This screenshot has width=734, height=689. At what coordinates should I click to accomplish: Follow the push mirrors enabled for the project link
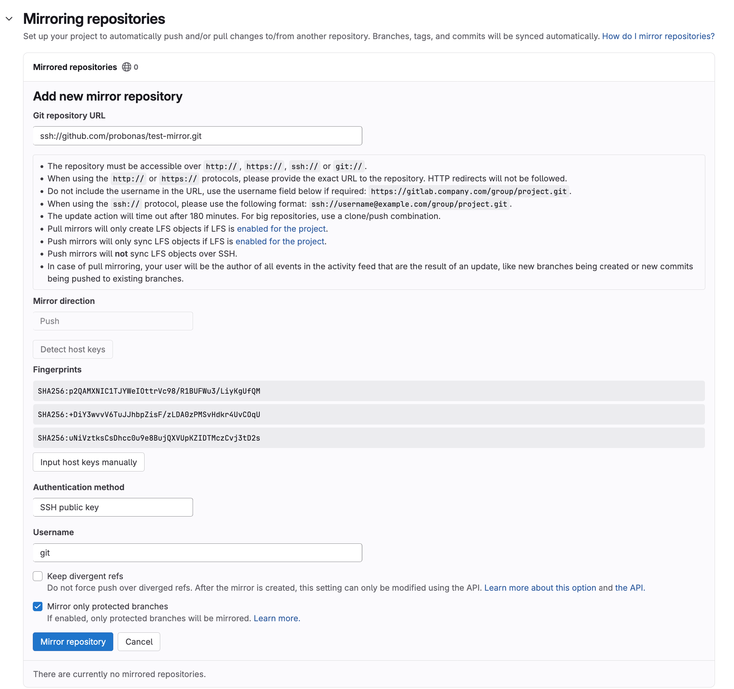click(280, 241)
